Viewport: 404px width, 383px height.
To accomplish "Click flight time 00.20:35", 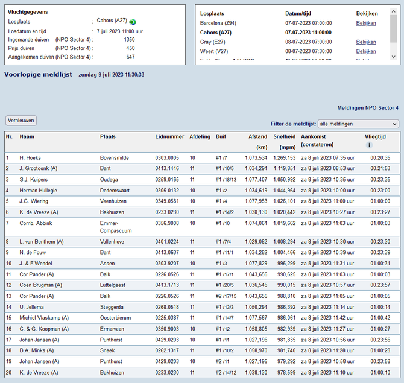I will pyautogui.click(x=380, y=158).
